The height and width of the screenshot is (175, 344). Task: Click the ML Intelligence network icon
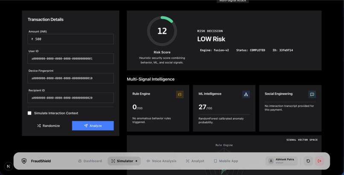pyautogui.click(x=246, y=95)
